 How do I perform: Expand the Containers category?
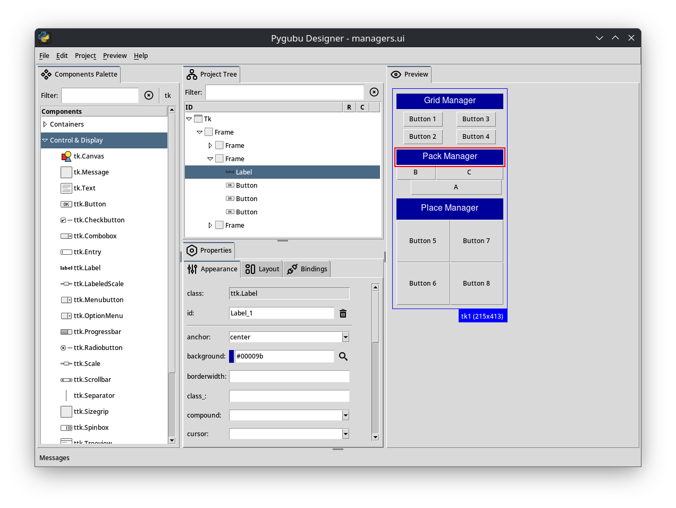click(45, 124)
